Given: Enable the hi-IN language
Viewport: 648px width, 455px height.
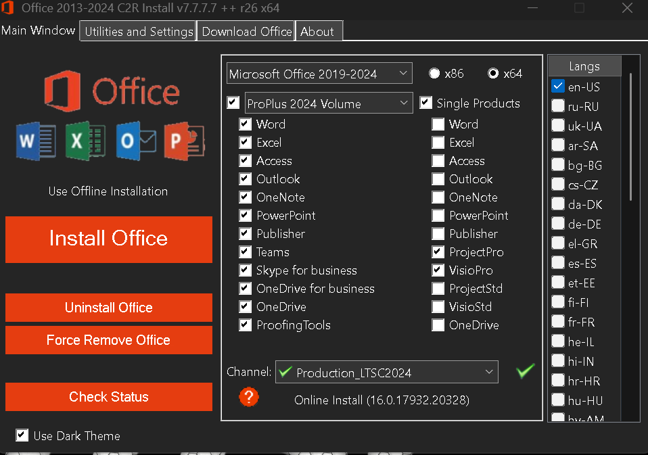Looking at the screenshot, I should [x=558, y=361].
